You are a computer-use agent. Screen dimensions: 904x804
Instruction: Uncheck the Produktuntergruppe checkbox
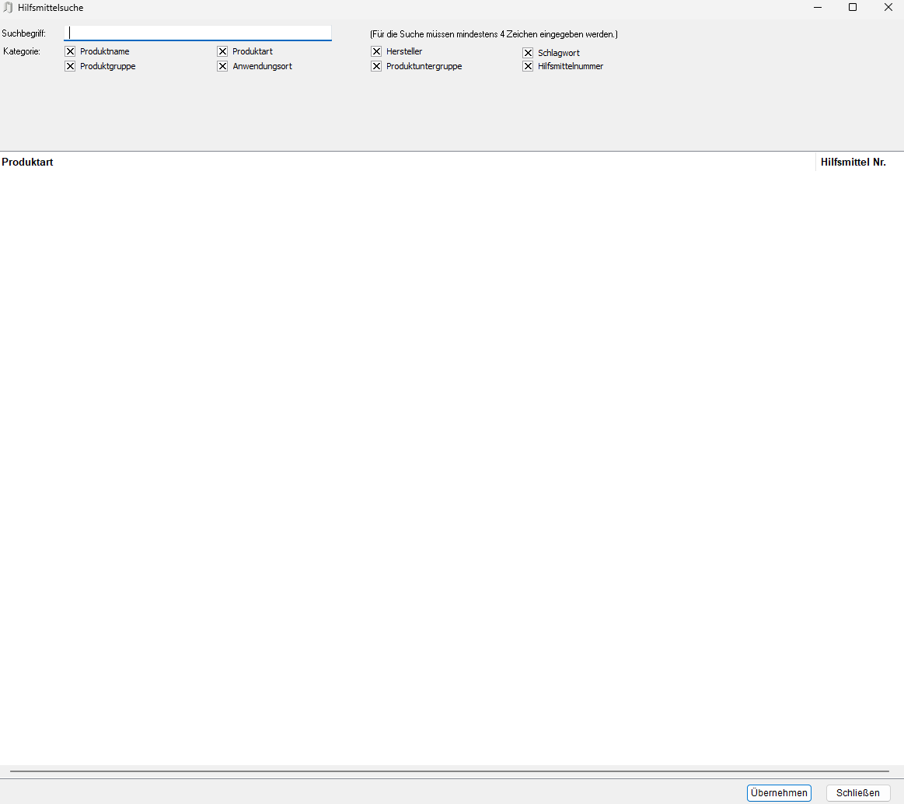pos(377,66)
